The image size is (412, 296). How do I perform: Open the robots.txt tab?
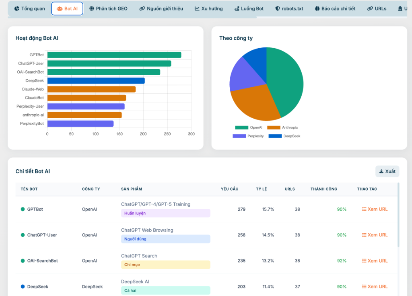tap(289, 9)
